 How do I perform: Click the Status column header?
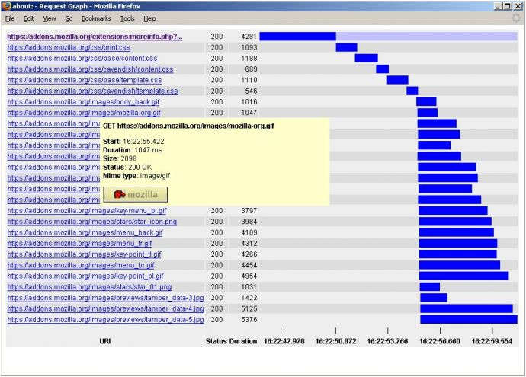pyautogui.click(x=216, y=341)
